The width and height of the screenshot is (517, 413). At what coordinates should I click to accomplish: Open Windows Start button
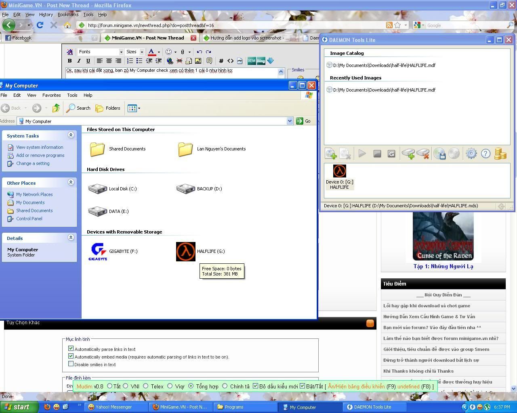[19, 407]
